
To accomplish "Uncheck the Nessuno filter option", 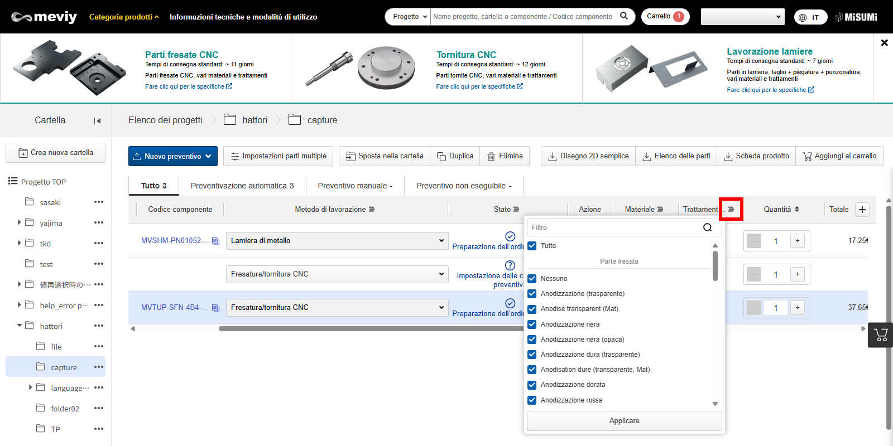I will click(x=532, y=279).
